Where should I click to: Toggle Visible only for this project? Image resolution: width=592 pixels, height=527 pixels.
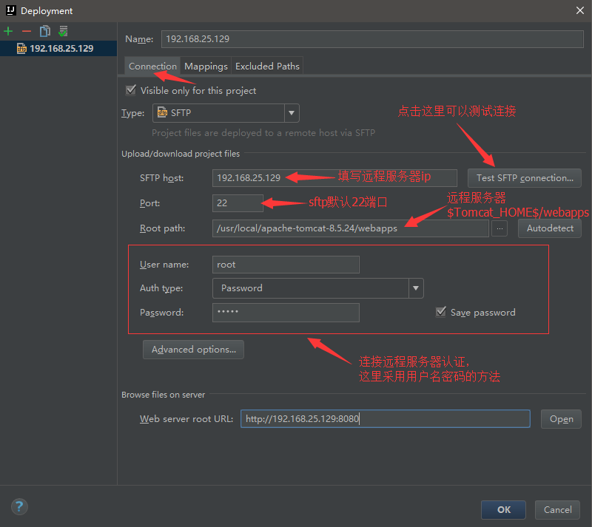click(131, 90)
